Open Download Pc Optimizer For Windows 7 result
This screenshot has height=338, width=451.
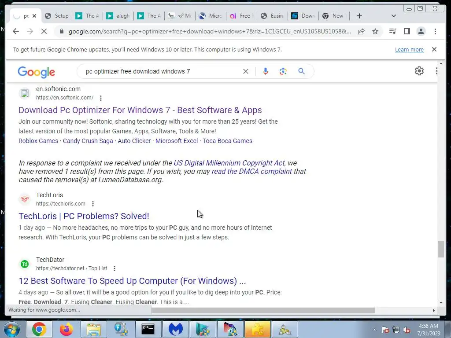coord(140,110)
